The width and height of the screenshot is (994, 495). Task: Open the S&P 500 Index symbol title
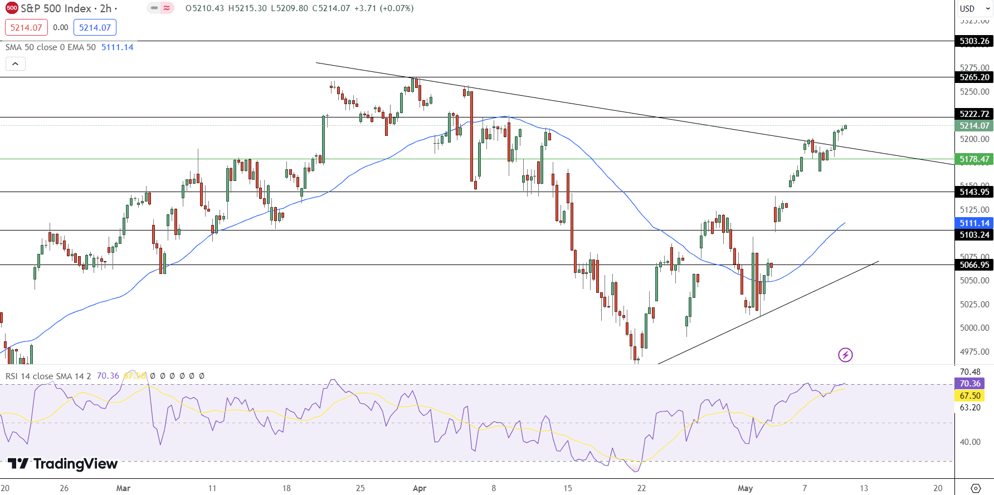click(56, 8)
